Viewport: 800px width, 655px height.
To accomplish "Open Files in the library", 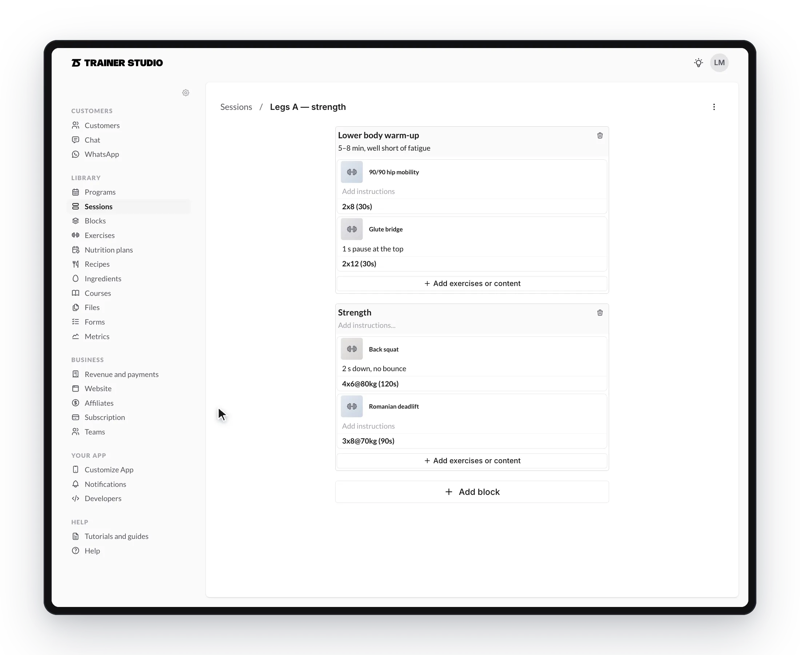I will 129,307.
